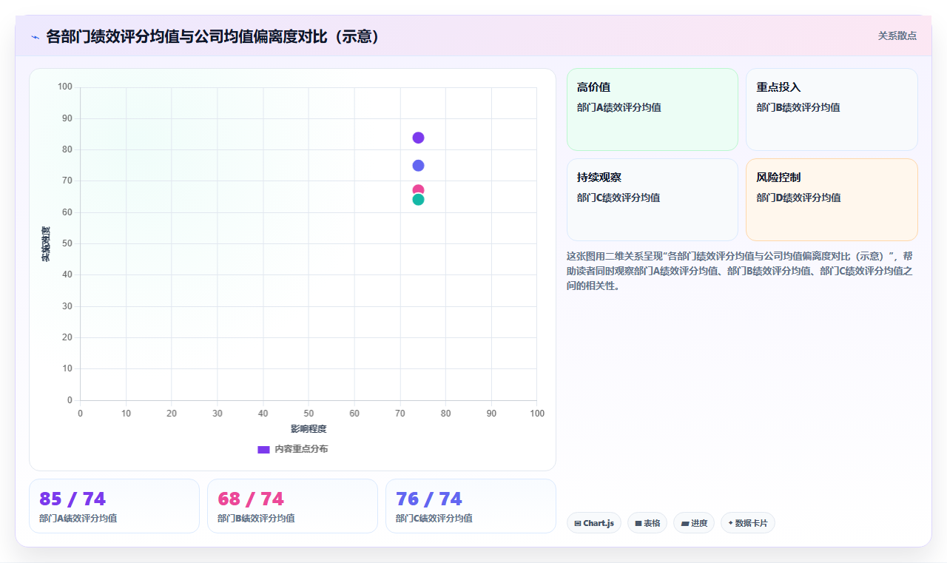The width and height of the screenshot is (947, 563).
Task: Select the 76 / 74 stat card
Action: tap(471, 506)
